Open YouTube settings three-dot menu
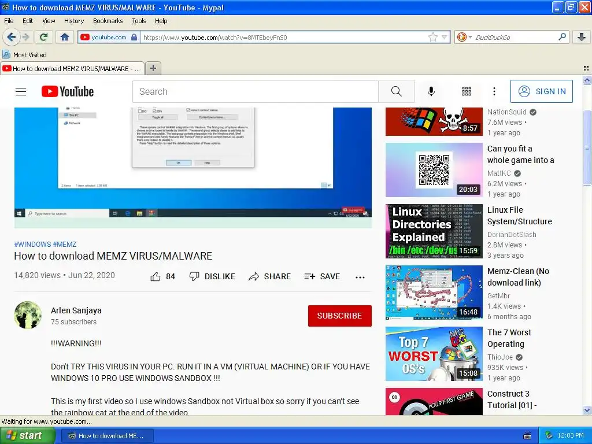Screen dimensions: 592x444 point(494,91)
